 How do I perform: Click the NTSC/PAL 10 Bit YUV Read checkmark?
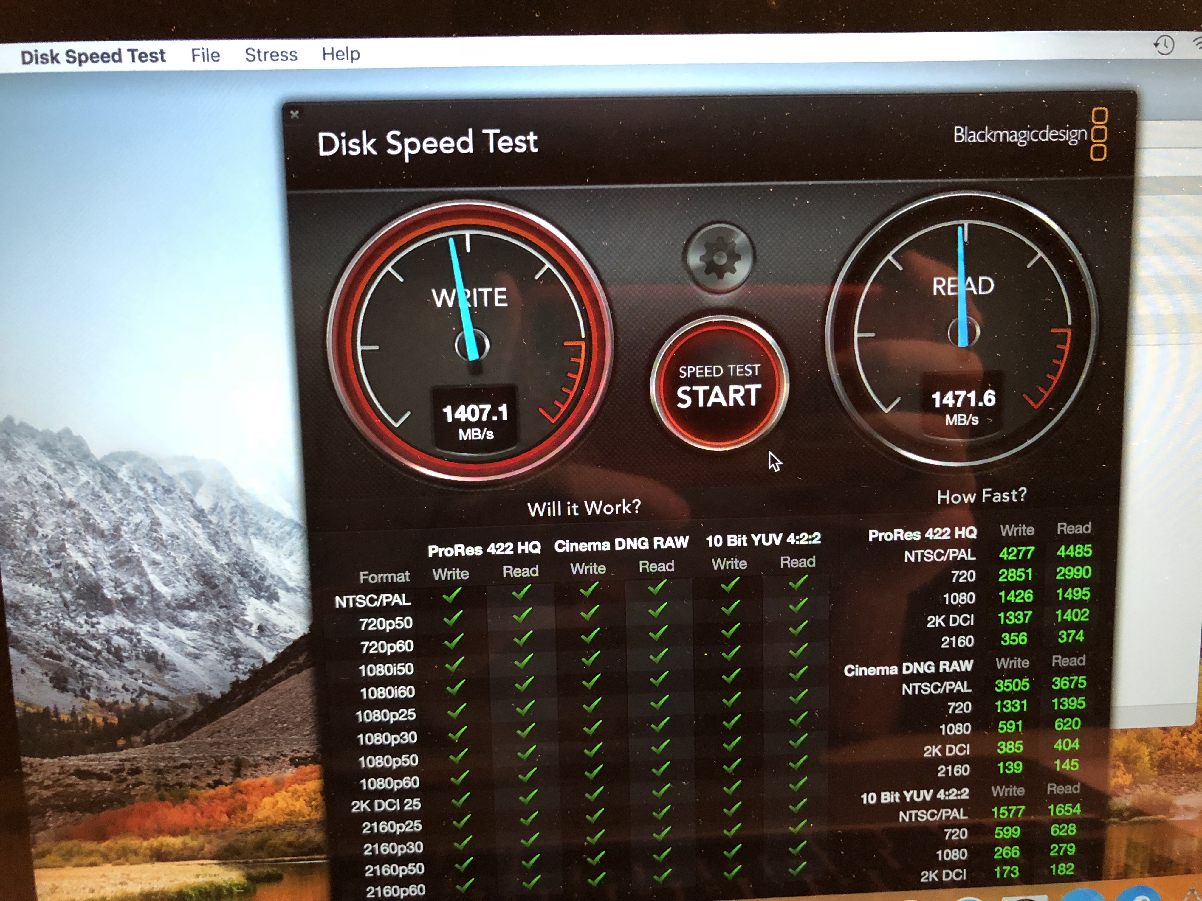(x=798, y=583)
